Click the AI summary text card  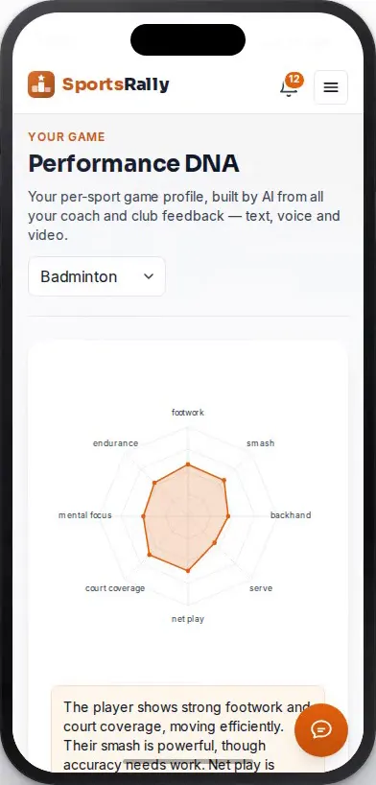pyautogui.click(x=188, y=729)
